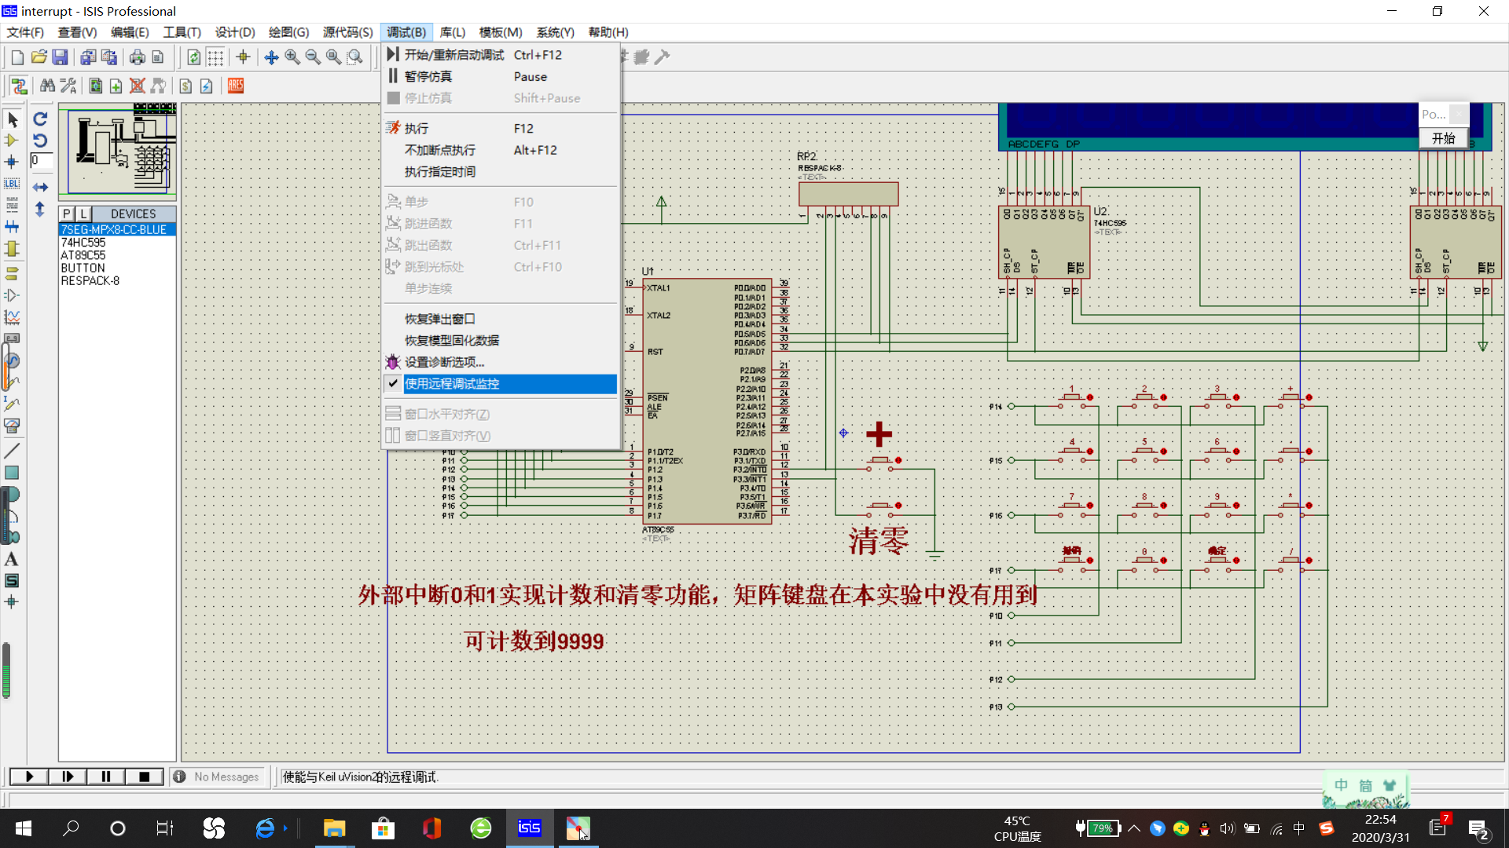Image resolution: width=1509 pixels, height=848 pixels.
Task: Set false origin crosshair icon
Action: 243,57
